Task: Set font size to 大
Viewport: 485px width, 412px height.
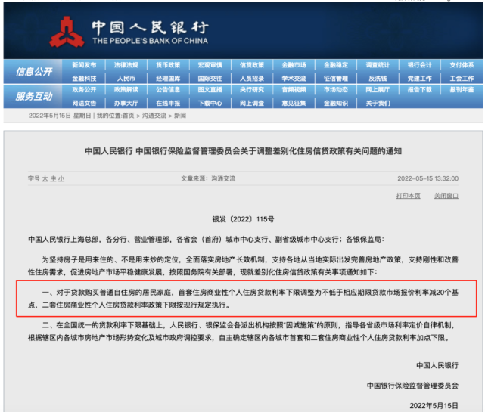Action: pyautogui.click(x=45, y=178)
